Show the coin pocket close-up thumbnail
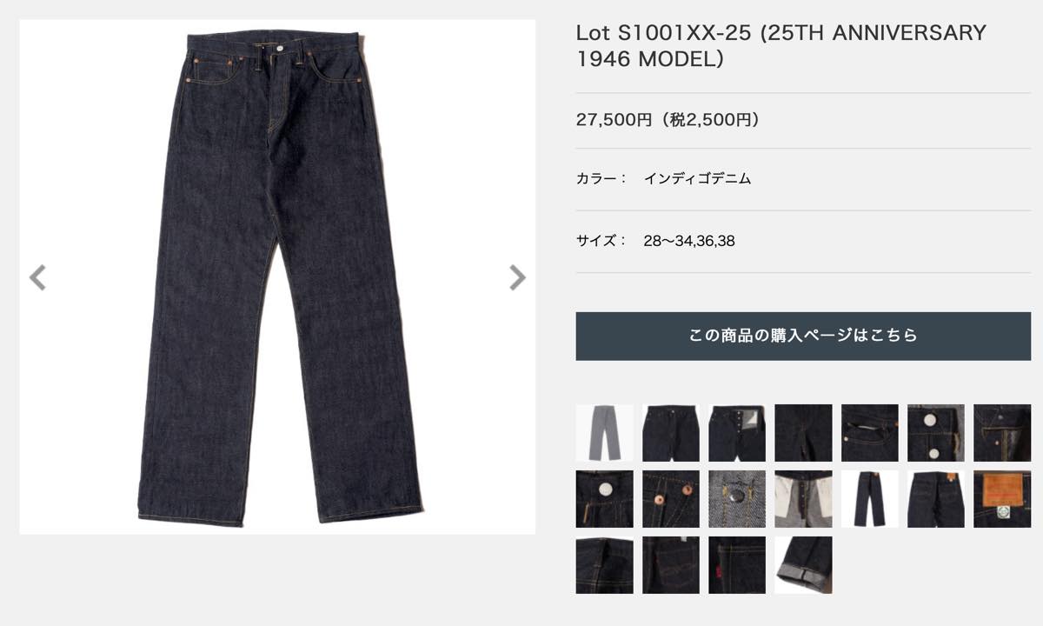The width and height of the screenshot is (1043, 626). 869,433
